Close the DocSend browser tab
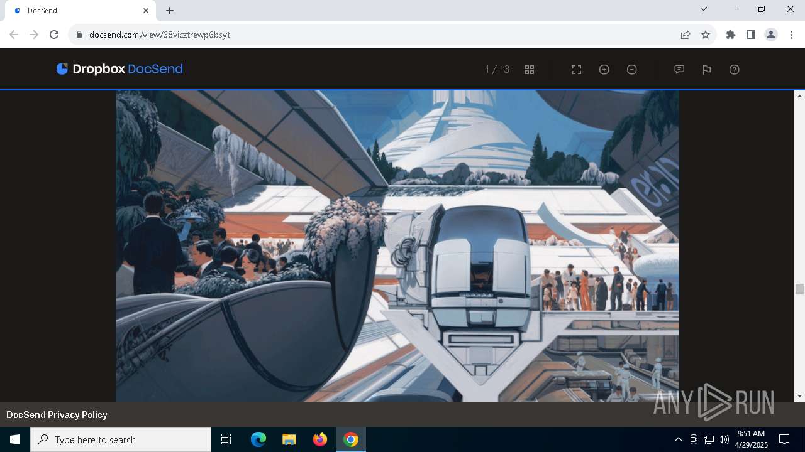 point(146,11)
